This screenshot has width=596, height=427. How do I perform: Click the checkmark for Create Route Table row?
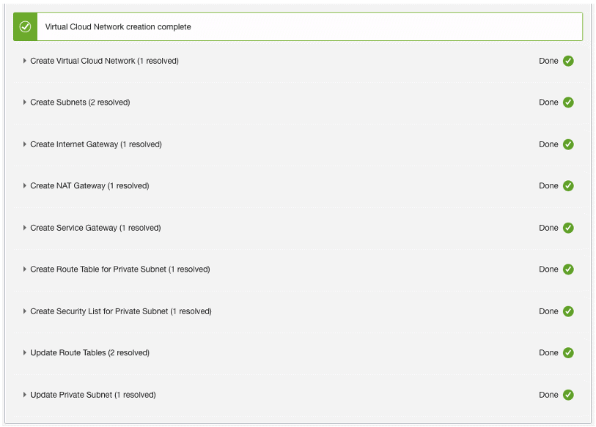point(568,270)
